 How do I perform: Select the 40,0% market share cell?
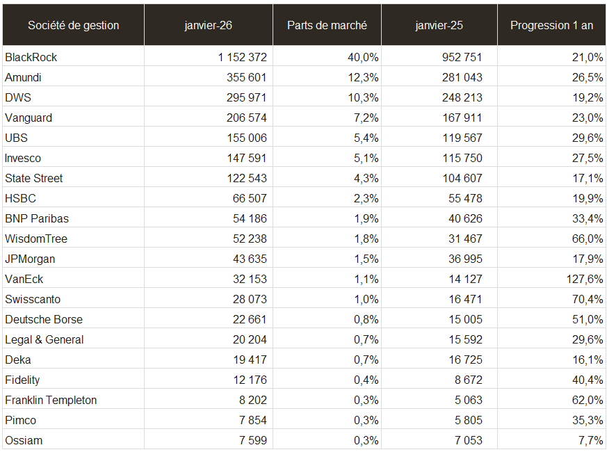363,57
